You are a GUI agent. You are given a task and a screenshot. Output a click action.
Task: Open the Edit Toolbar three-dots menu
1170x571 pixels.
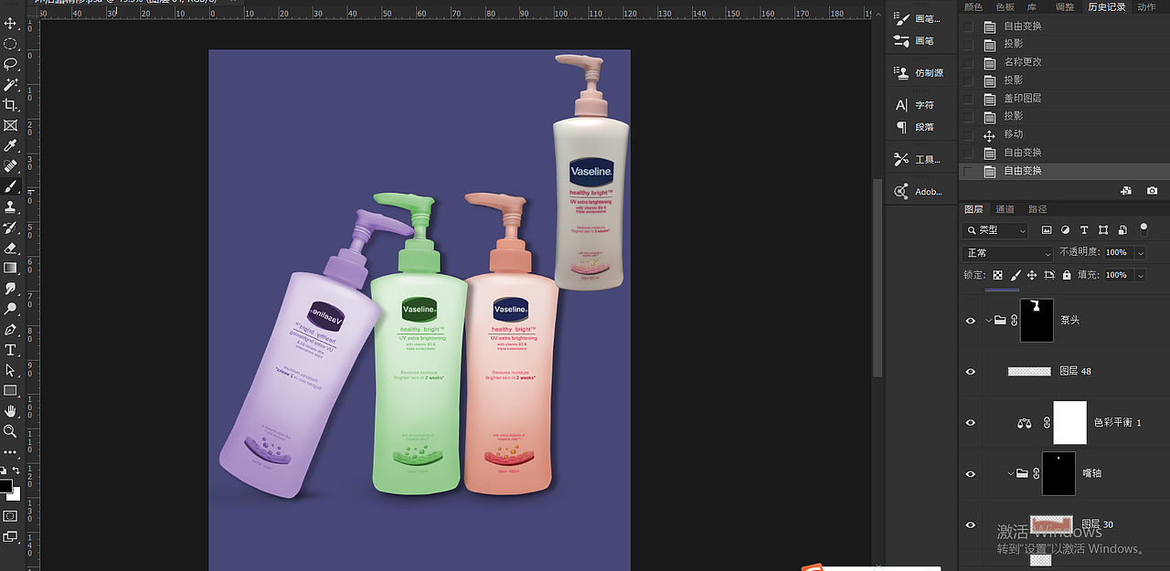[x=11, y=451]
